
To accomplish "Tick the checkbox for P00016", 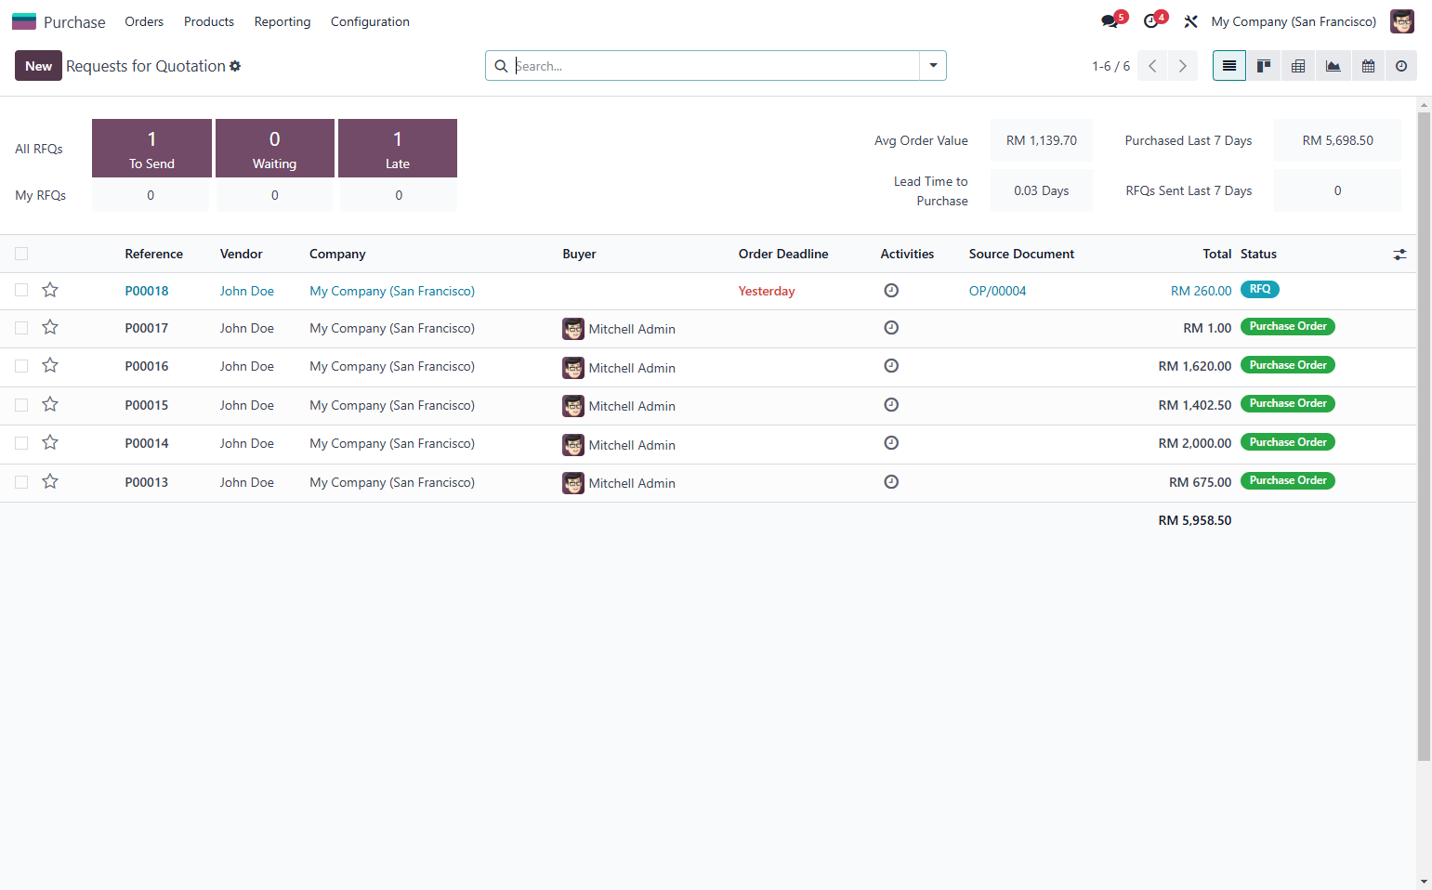I will point(21,366).
